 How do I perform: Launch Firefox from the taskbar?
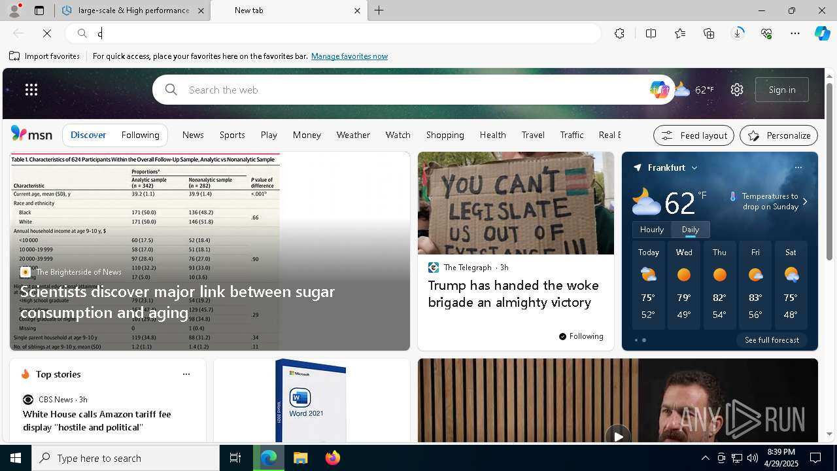[x=332, y=458]
